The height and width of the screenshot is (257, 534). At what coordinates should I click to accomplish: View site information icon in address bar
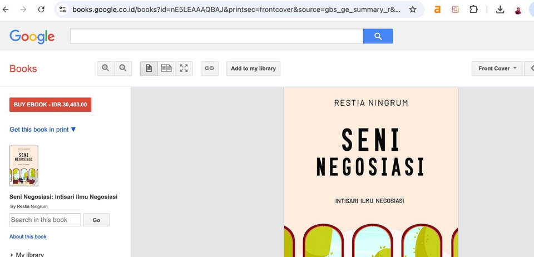62,9
